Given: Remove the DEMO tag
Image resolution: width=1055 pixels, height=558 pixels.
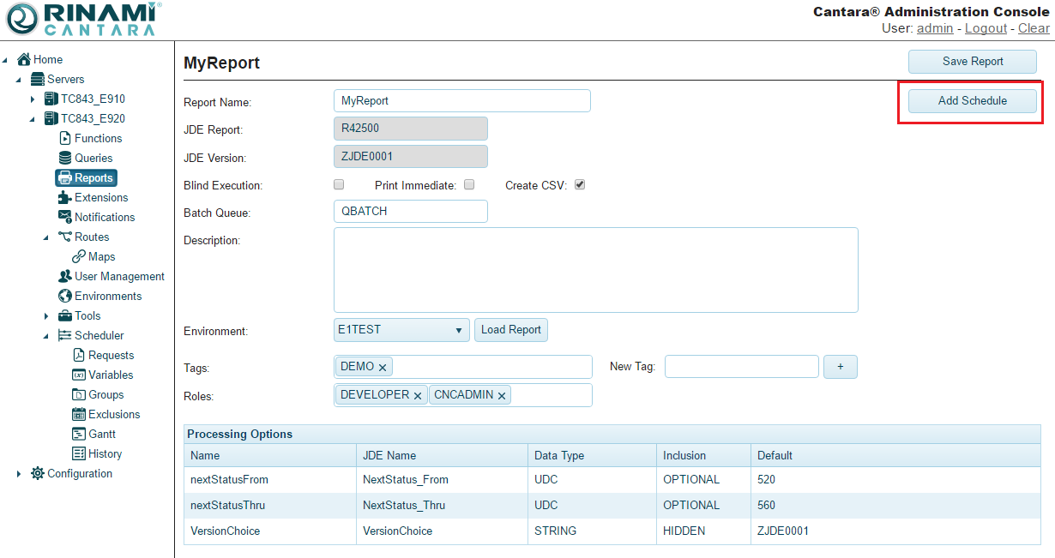Looking at the screenshot, I should point(383,367).
